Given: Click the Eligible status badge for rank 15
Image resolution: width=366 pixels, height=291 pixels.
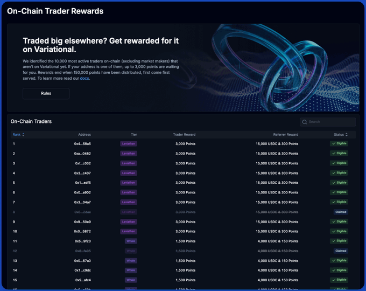Looking at the screenshot, I should pyautogui.click(x=339, y=280).
